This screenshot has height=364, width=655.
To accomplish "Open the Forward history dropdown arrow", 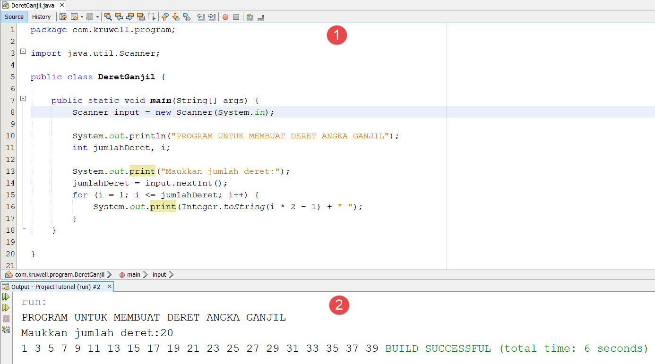I will [97, 17].
